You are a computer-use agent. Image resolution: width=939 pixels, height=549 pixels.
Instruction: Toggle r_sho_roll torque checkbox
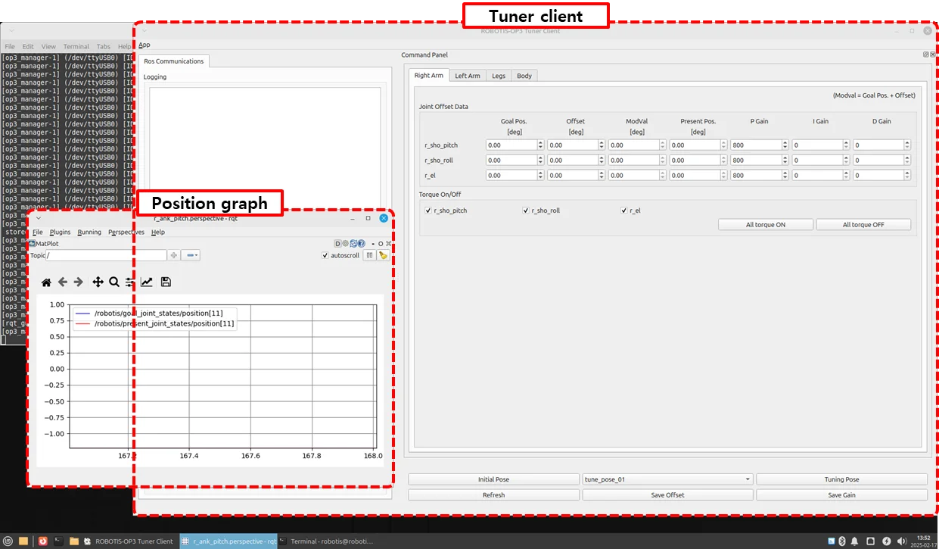(x=526, y=211)
